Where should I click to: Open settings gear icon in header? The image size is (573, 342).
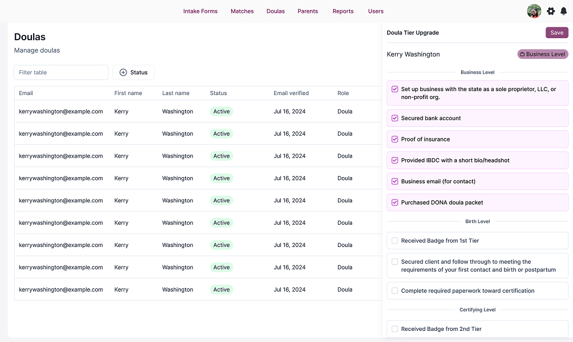[551, 11]
